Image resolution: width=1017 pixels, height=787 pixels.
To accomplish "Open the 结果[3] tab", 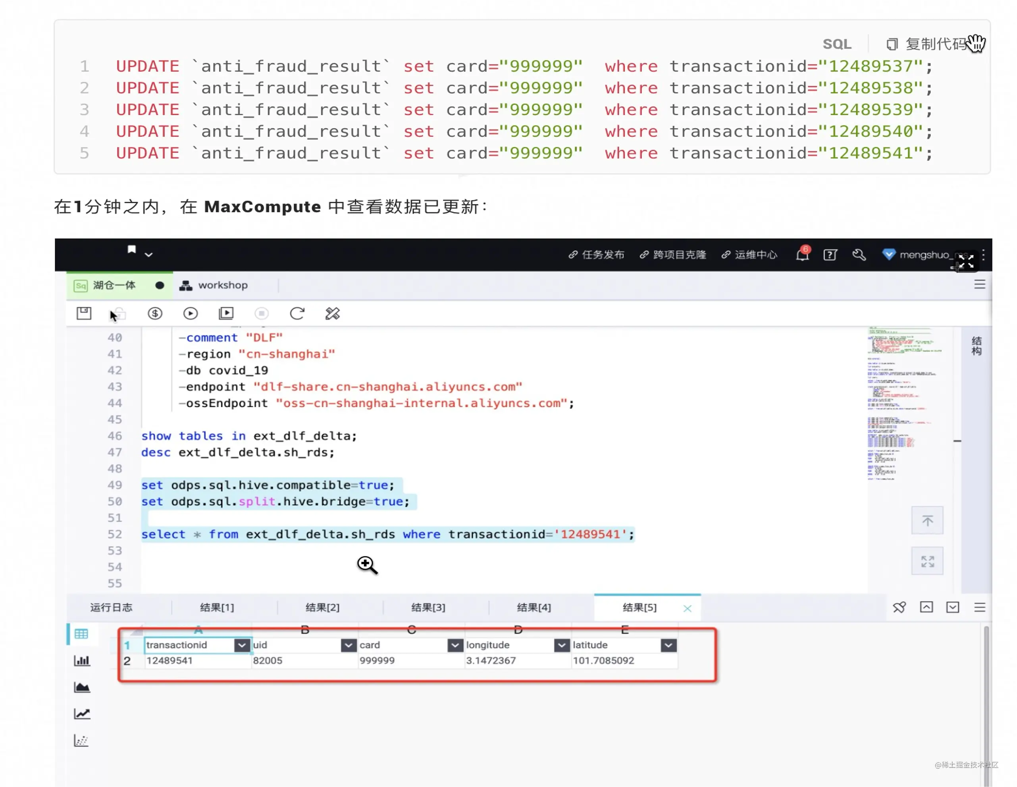I will [428, 607].
